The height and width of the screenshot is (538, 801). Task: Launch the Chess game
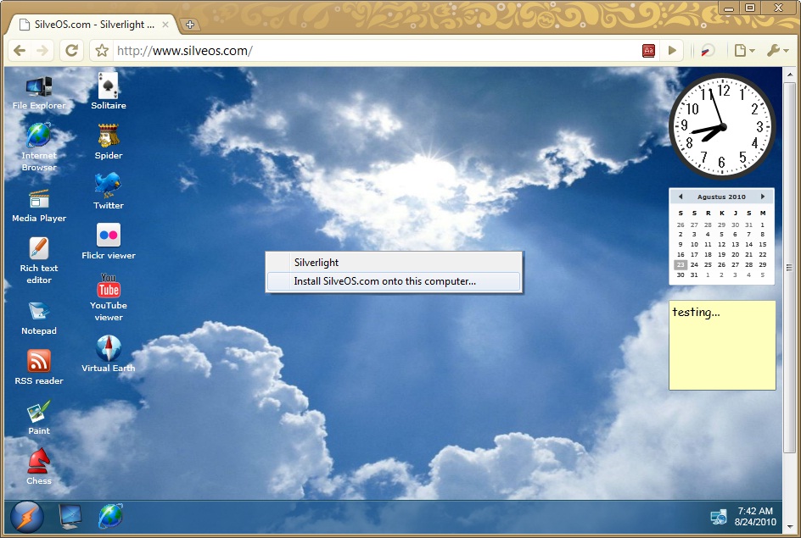tap(38, 462)
